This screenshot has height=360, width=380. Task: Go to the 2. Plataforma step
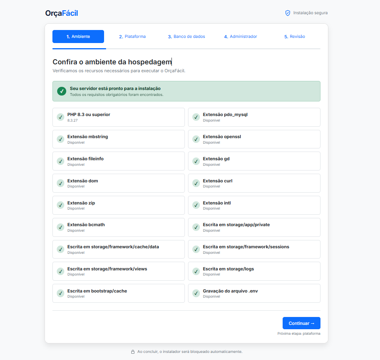pos(132,36)
